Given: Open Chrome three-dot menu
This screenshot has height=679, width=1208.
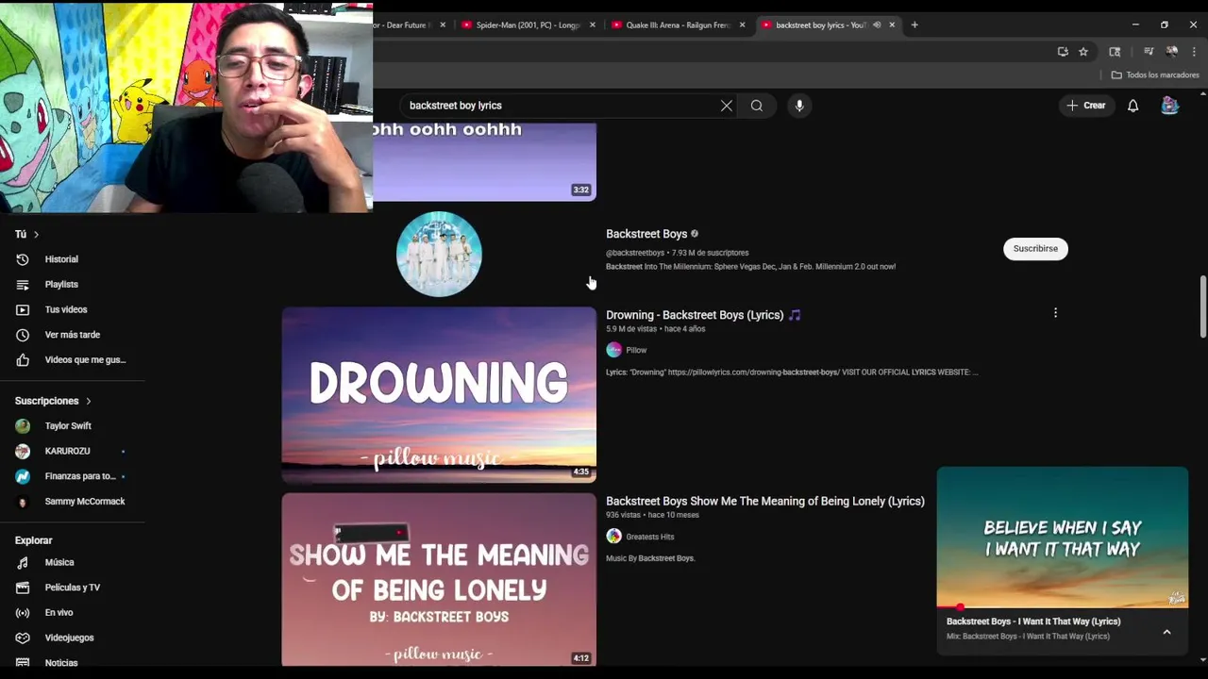Looking at the screenshot, I should [x=1194, y=52].
